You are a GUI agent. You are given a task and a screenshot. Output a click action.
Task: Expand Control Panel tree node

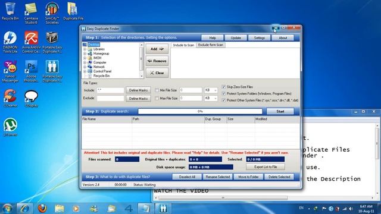coord(85,71)
